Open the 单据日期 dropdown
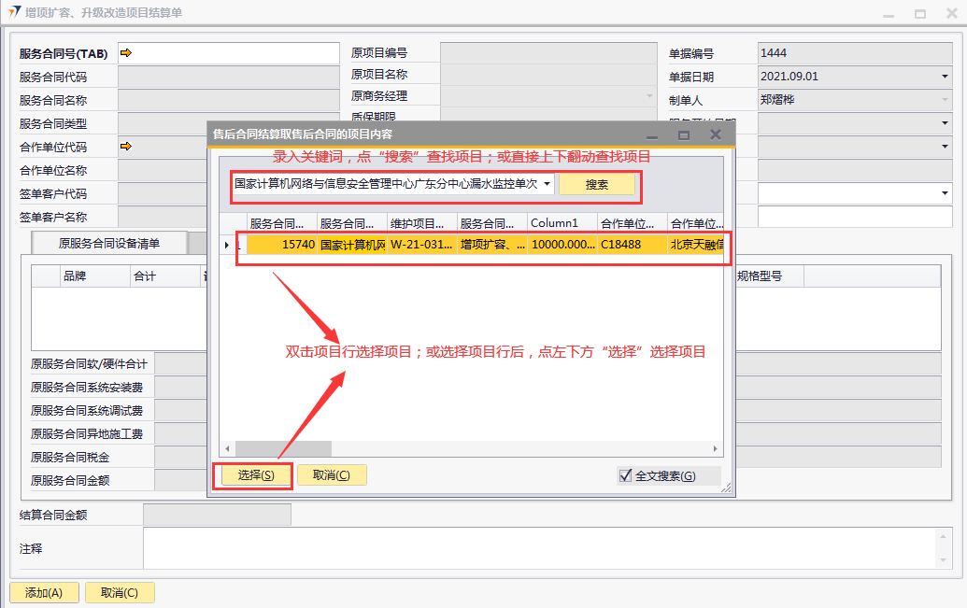967x608 pixels. 944,77
